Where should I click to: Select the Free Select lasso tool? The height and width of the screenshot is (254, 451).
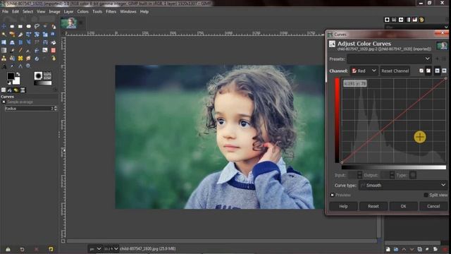pos(37,26)
